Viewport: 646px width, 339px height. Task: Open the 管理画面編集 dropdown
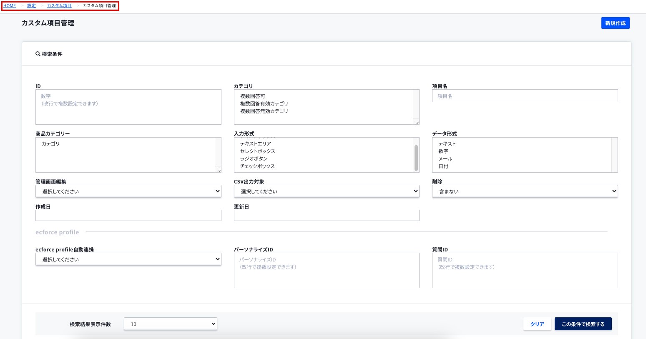(x=128, y=191)
